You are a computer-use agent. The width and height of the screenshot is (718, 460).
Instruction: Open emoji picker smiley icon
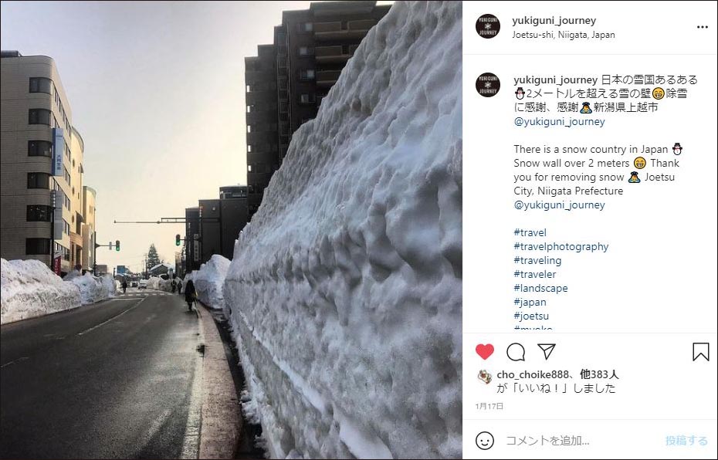[485, 441]
